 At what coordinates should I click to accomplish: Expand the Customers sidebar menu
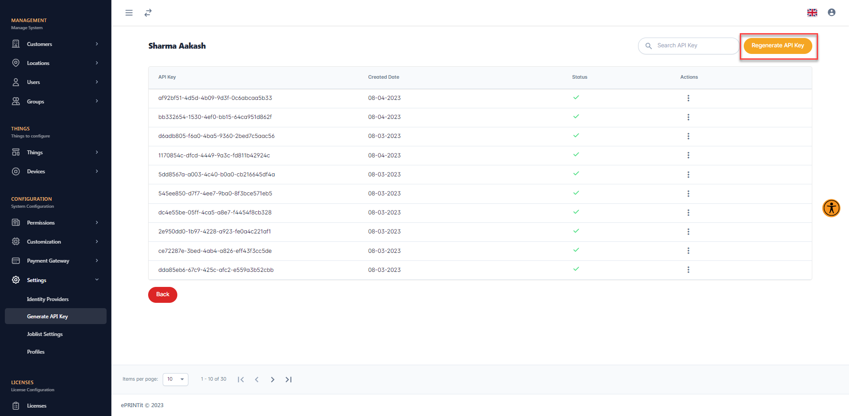coord(55,44)
